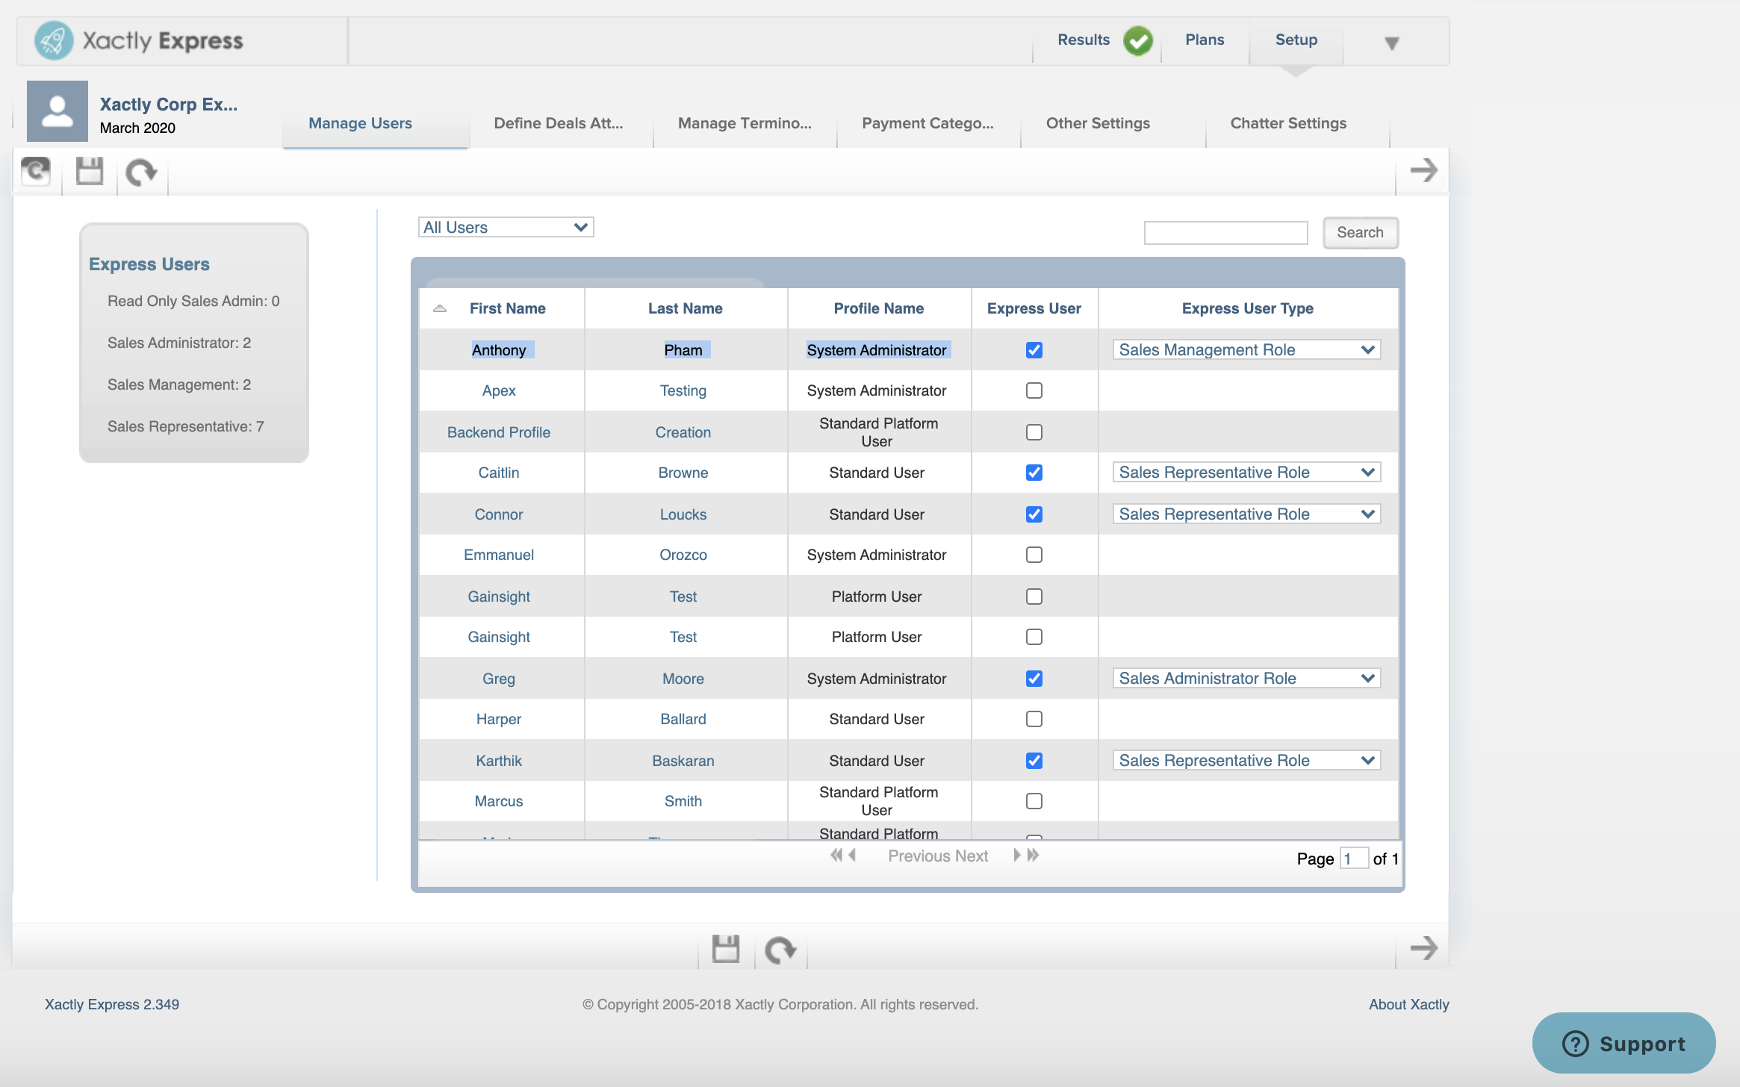Switch to Define Deals Att... tab
The height and width of the screenshot is (1087, 1740).
coord(558,123)
